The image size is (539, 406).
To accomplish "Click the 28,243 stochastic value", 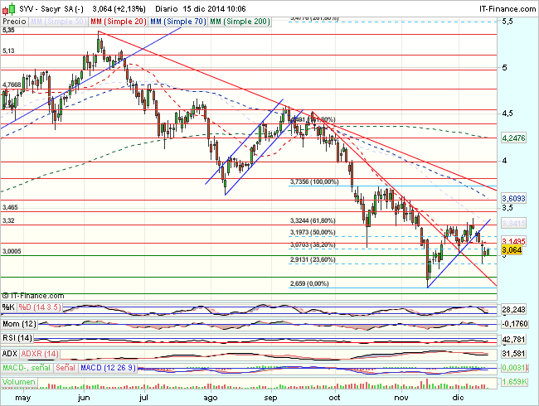I will pos(513,310).
